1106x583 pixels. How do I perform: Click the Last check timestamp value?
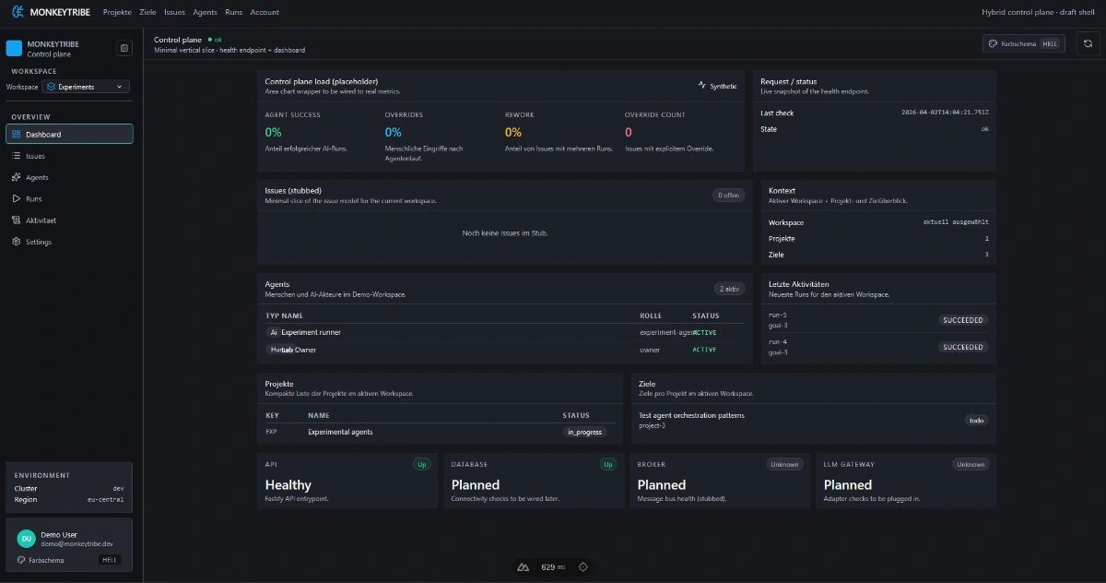[945, 113]
